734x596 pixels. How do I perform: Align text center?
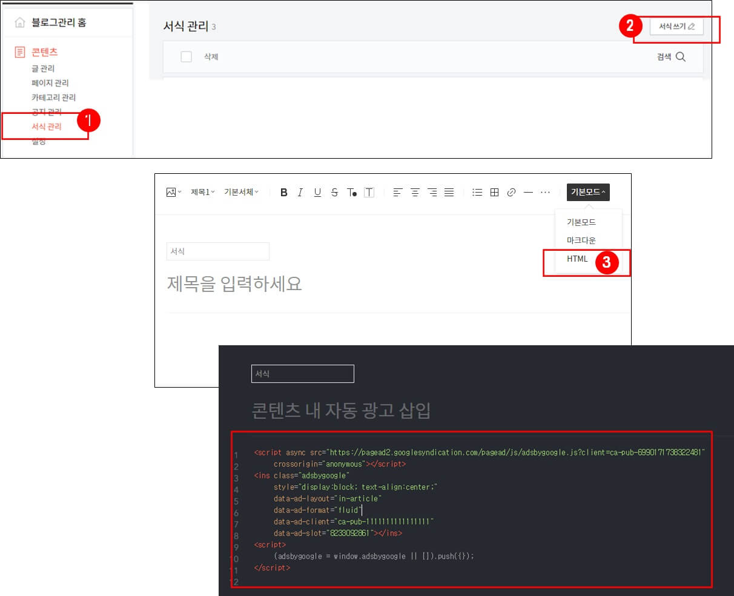(x=415, y=192)
